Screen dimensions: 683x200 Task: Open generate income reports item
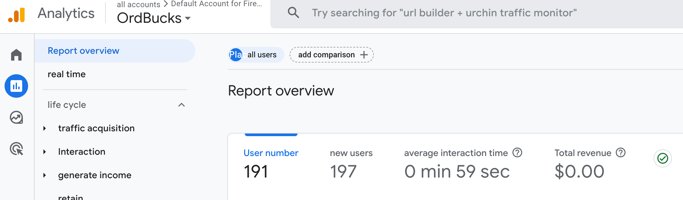(95, 175)
